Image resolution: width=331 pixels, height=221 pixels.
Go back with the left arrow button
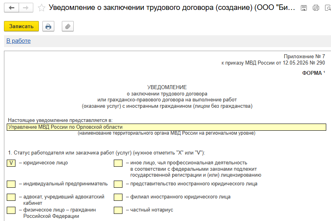click(11, 8)
